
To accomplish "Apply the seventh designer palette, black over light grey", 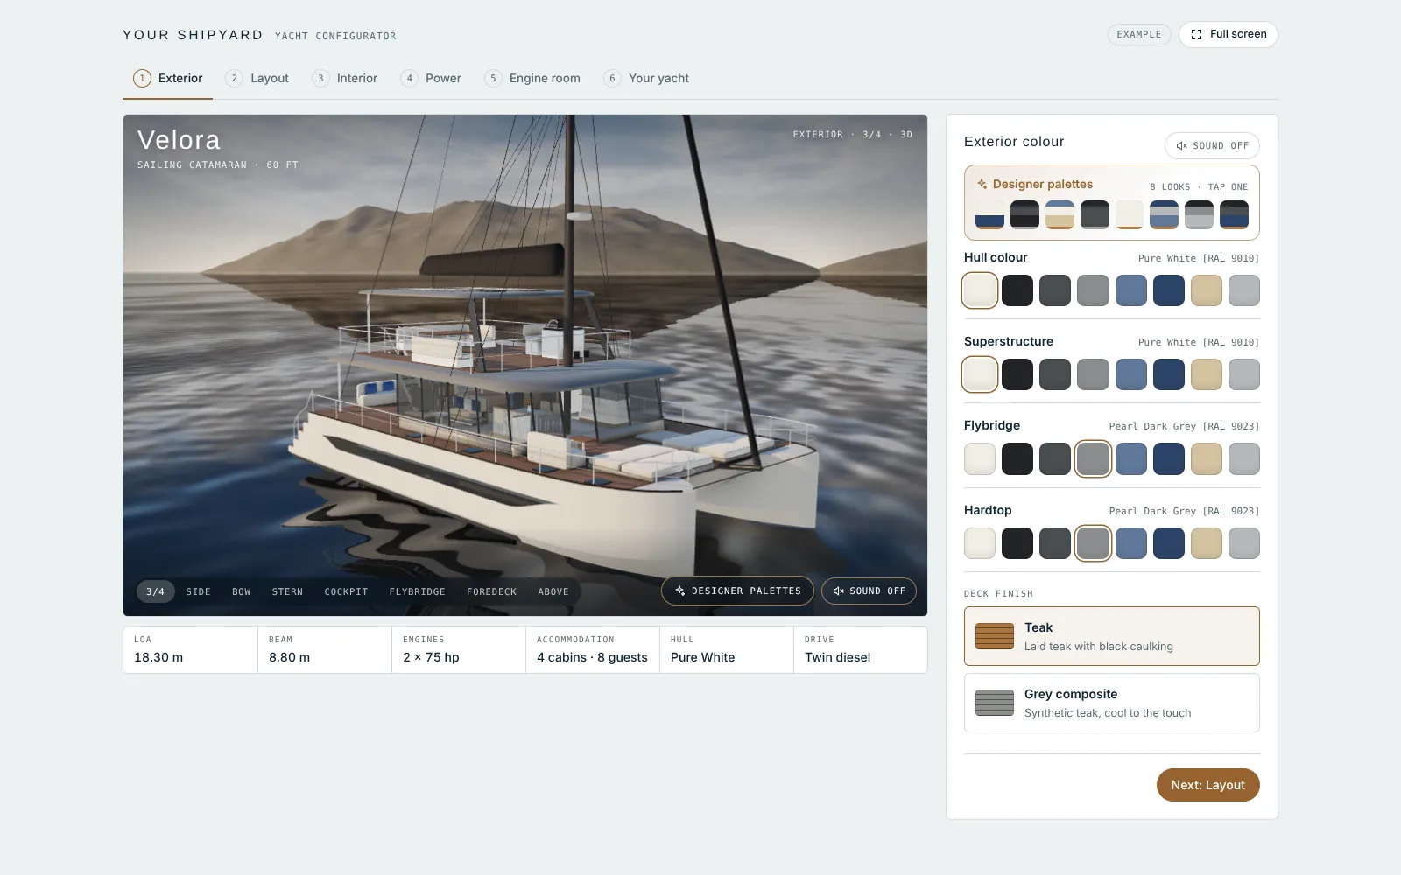I will 1200,214.
